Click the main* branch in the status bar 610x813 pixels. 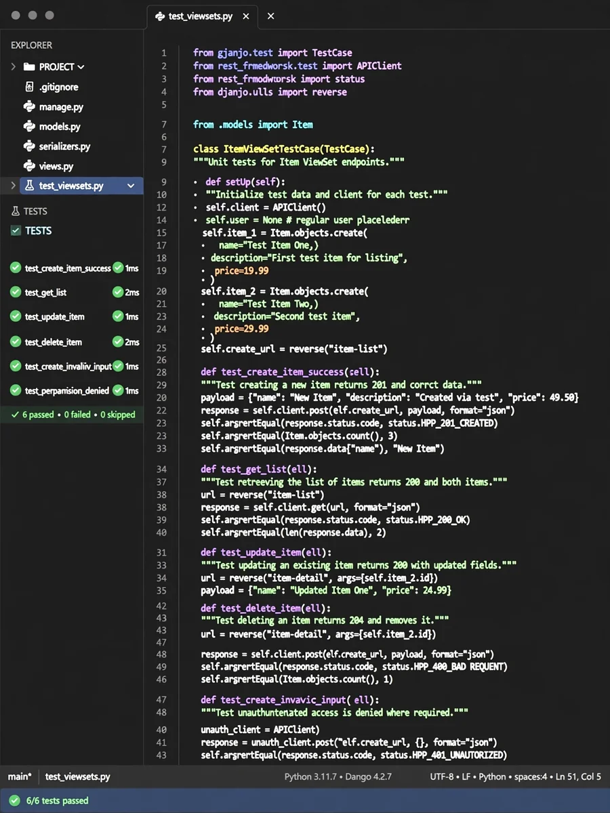pos(20,776)
